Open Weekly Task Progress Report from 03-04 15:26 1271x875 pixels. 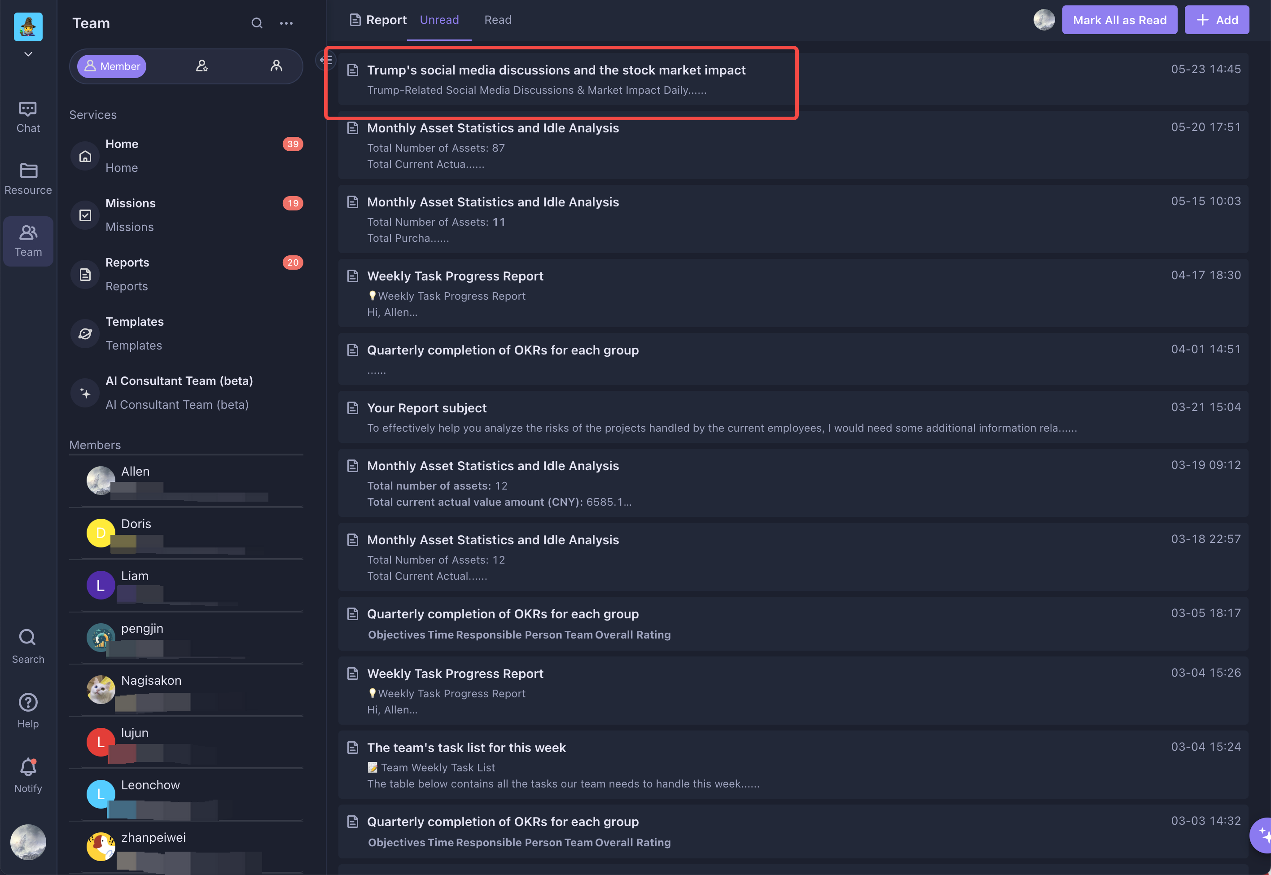(x=793, y=691)
